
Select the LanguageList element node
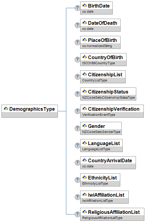pyautogui.click(x=101, y=146)
